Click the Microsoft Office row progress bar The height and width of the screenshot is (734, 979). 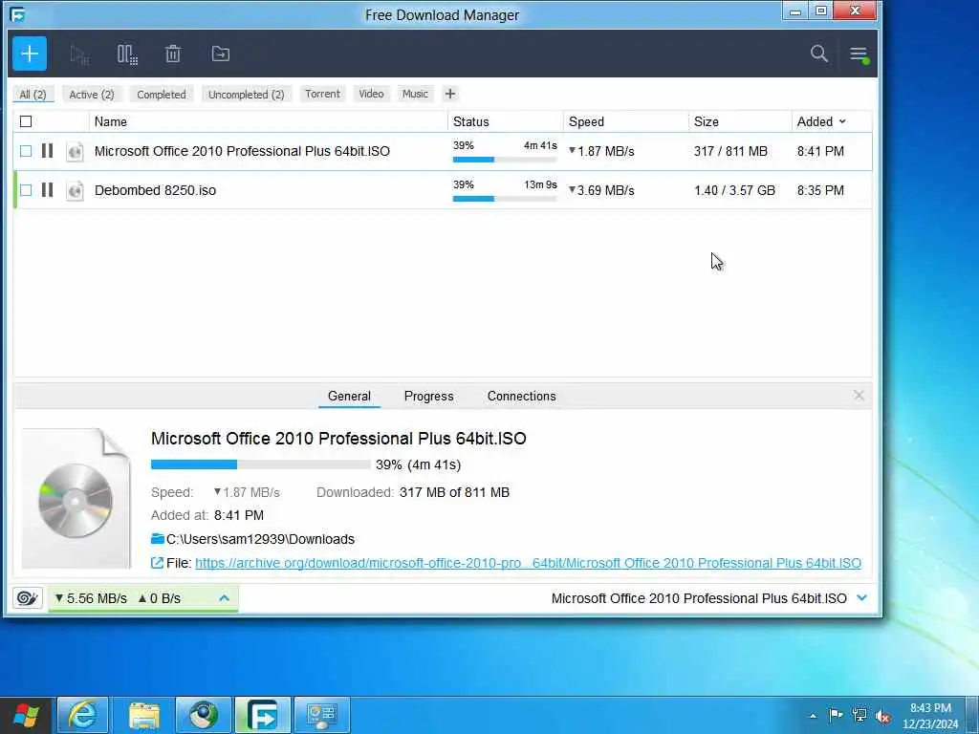pyautogui.click(x=505, y=160)
